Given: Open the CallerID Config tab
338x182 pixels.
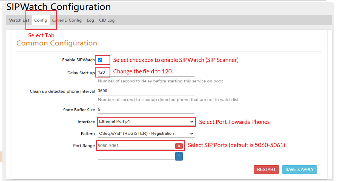Looking at the screenshot, I should 67,20.
